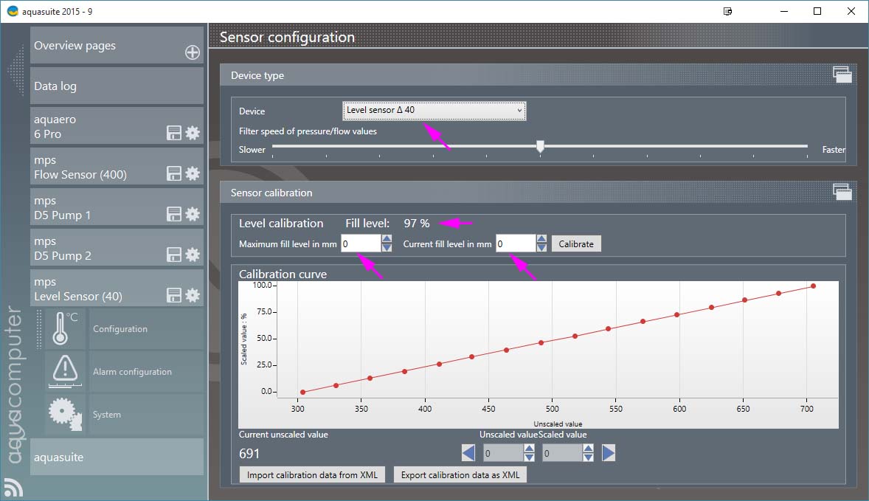Open the Data log section
The height and width of the screenshot is (501, 869).
coord(117,86)
